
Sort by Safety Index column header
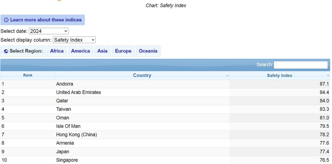[x=279, y=75]
